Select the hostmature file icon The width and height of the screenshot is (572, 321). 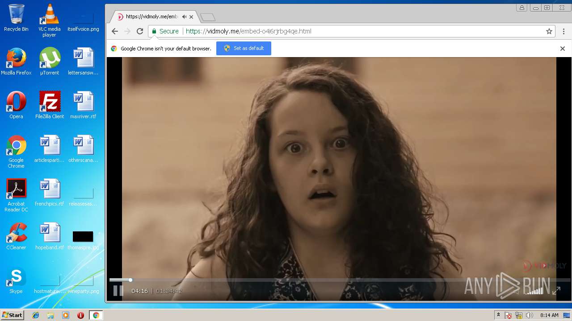[x=50, y=284]
